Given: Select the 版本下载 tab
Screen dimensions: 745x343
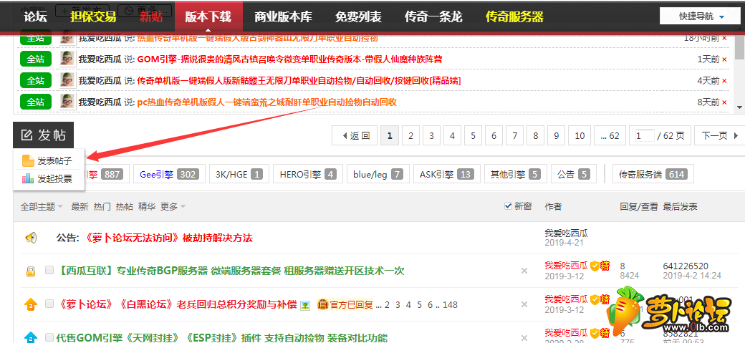Looking at the screenshot, I should [208, 18].
